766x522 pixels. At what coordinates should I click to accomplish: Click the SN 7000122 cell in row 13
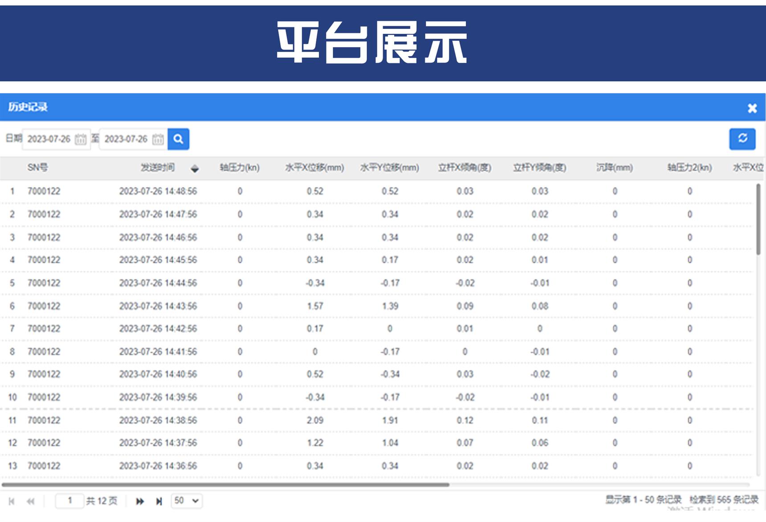(x=44, y=466)
